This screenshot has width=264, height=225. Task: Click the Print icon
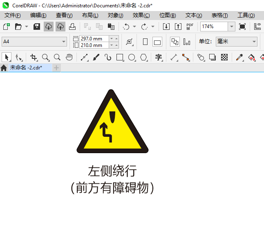[x=72, y=27]
